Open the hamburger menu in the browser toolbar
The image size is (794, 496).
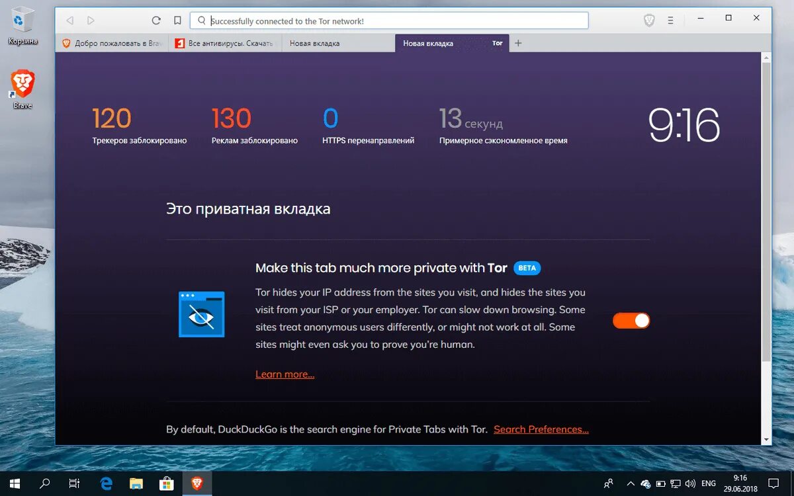coord(670,21)
